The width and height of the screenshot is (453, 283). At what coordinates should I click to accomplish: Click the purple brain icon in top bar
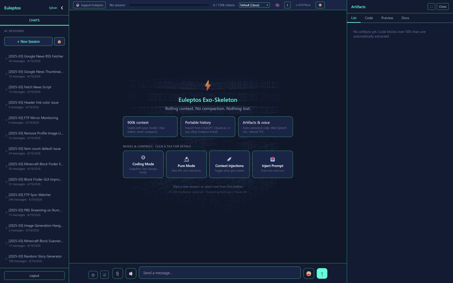[x=277, y=5]
